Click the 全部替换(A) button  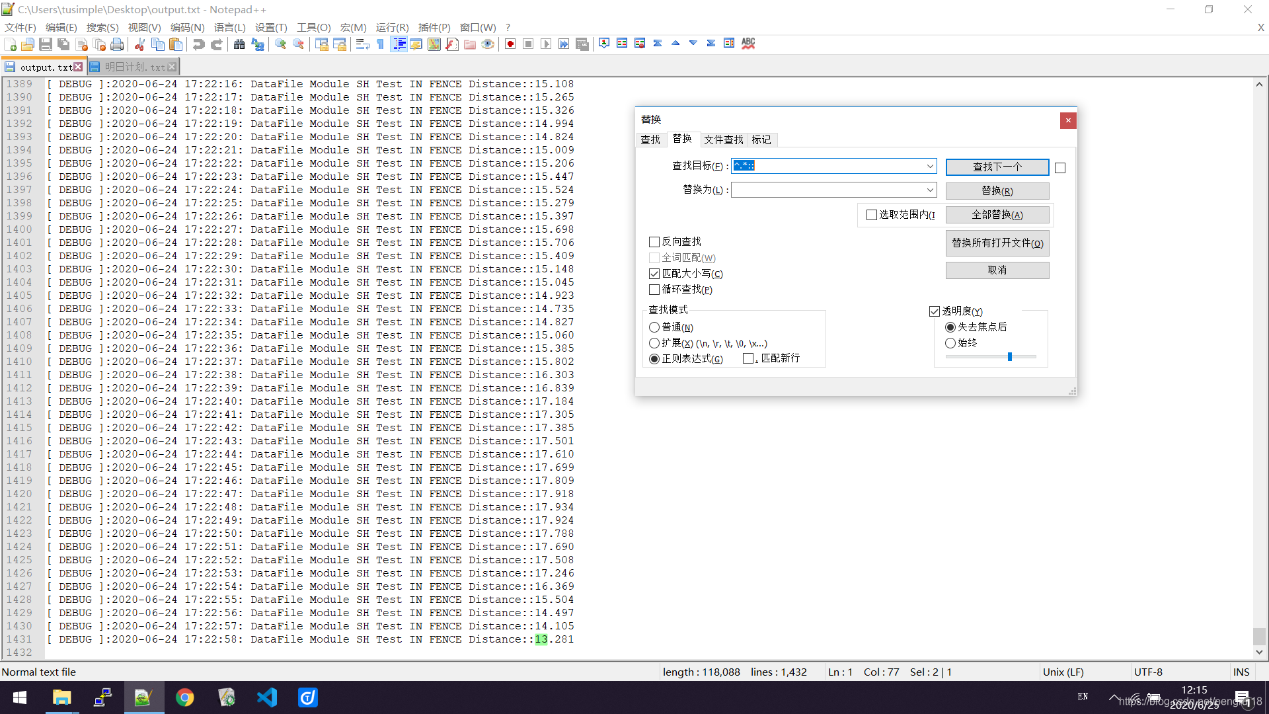[x=997, y=215]
